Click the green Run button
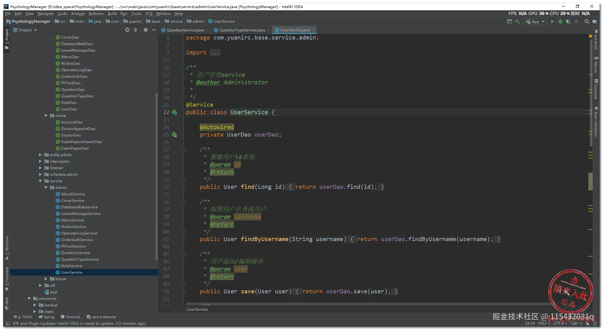Screen dimensions: 603x330 pyautogui.click(x=552, y=21)
